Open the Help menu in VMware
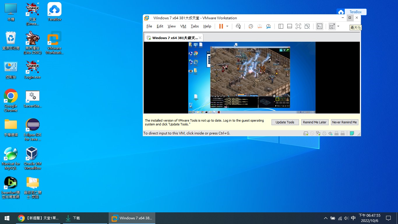398x224 pixels. [x=207, y=26]
